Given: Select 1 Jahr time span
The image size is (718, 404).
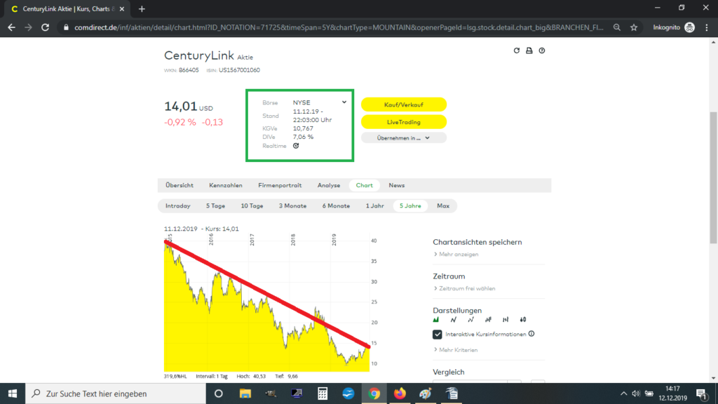Looking at the screenshot, I should (374, 206).
